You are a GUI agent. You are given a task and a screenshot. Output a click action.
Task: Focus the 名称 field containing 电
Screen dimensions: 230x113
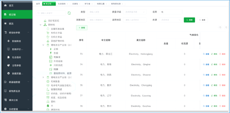click(170, 12)
